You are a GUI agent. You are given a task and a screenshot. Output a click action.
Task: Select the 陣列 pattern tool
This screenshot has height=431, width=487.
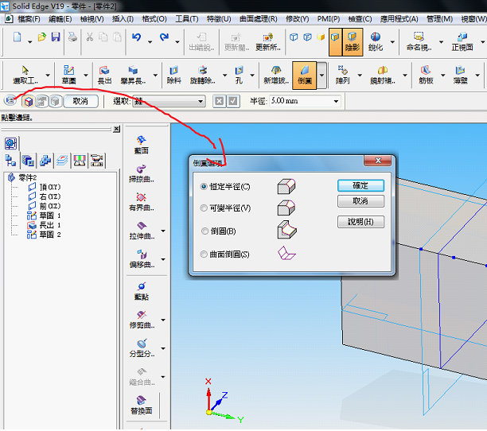point(343,76)
